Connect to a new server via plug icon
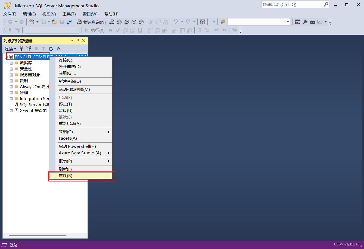The width and height of the screenshot is (364, 249). click(x=21, y=49)
